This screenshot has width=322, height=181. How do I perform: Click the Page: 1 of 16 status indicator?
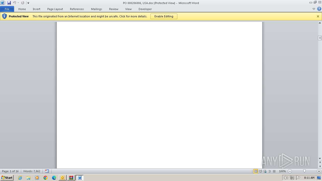pyautogui.click(x=10, y=171)
